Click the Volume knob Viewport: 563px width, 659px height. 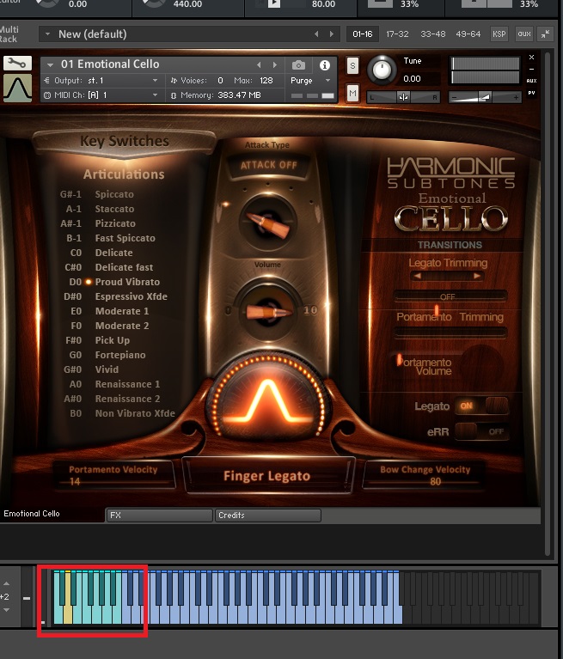(x=268, y=312)
